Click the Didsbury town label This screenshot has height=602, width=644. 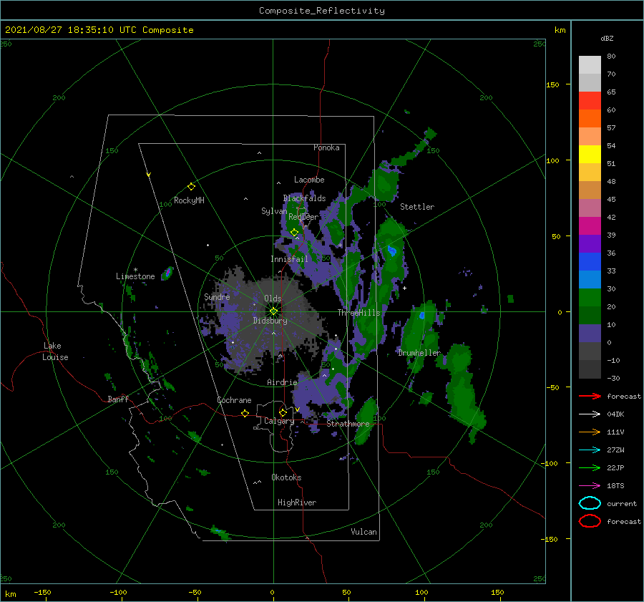270,321
